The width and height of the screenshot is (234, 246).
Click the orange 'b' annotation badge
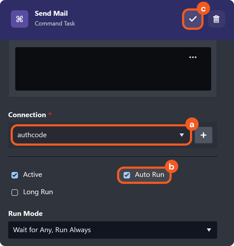(x=171, y=167)
